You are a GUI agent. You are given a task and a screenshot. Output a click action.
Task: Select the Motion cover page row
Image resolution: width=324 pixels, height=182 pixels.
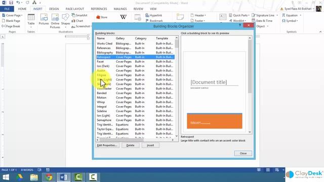click(x=135, y=98)
